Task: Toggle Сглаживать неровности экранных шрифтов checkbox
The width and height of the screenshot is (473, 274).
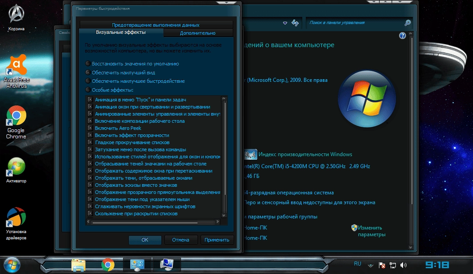Action: [90, 206]
